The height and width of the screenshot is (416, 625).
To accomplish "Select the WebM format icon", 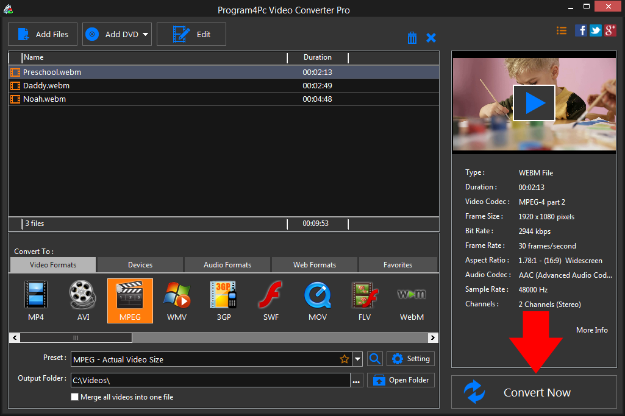I will click(x=411, y=300).
